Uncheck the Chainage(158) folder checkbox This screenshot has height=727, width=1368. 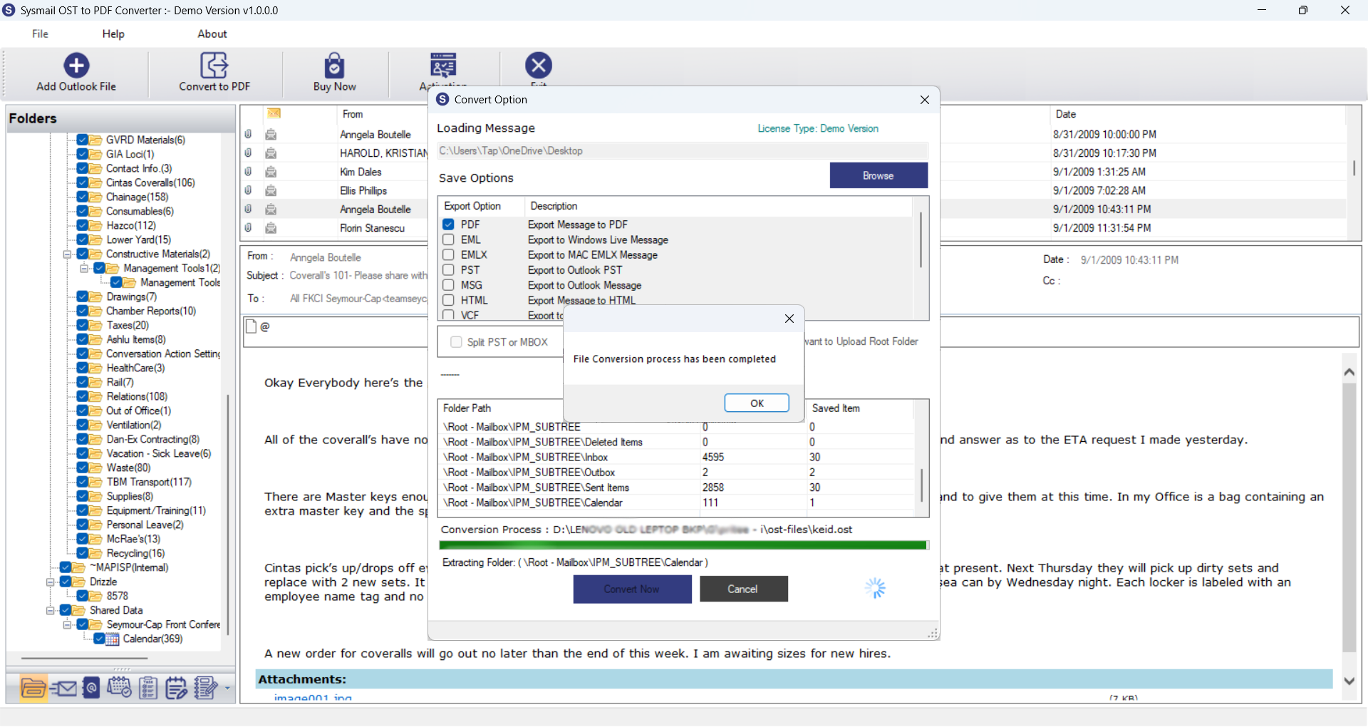point(82,197)
